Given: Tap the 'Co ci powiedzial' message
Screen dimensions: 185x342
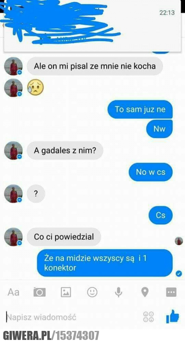Looking at the screenshot, I should [x=64, y=237].
